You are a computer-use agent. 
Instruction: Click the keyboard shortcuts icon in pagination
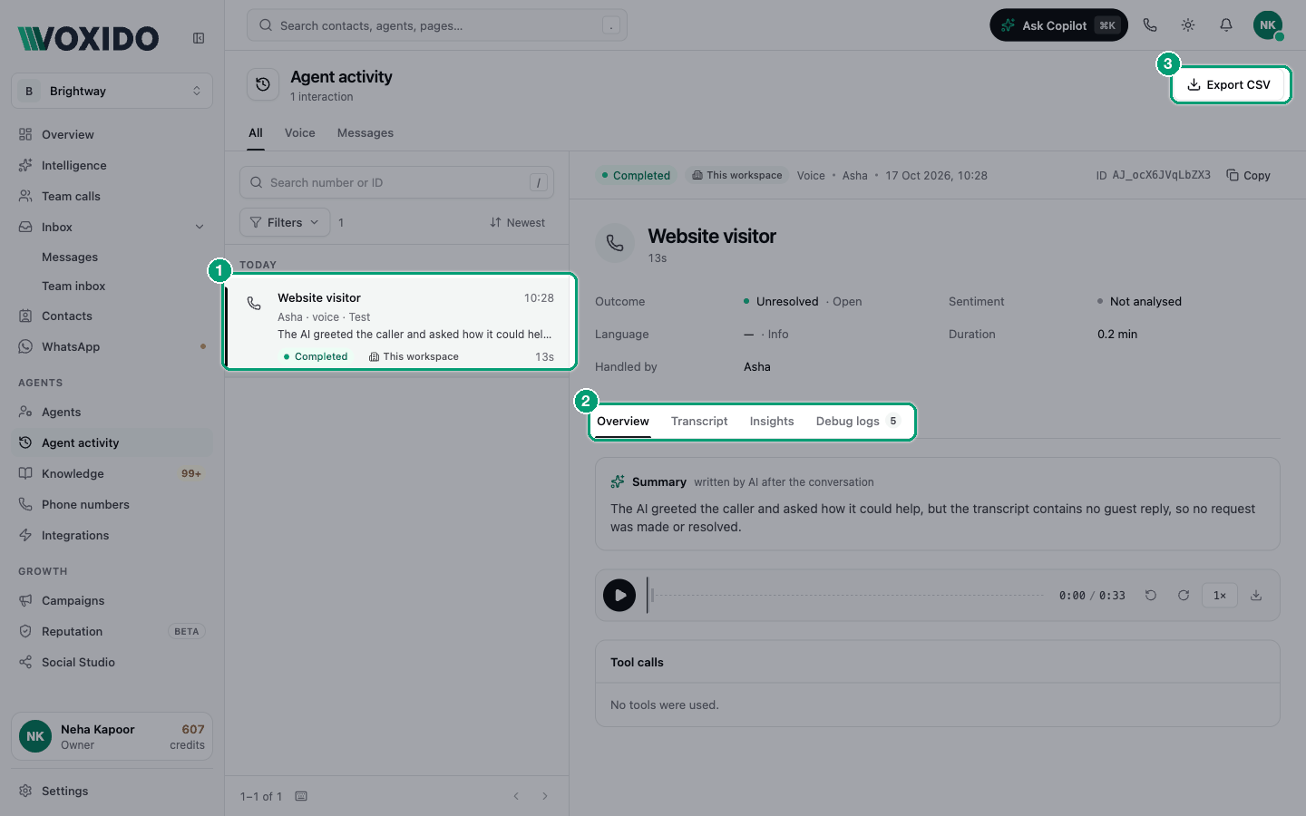coord(301,796)
